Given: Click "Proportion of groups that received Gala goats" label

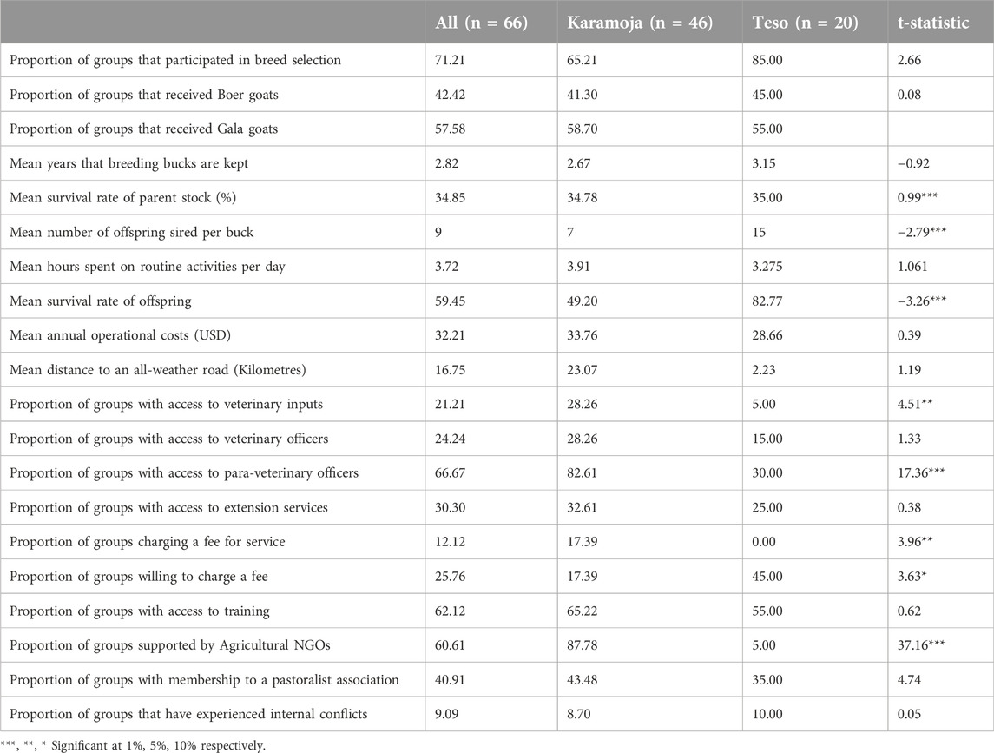Looking at the screenshot, I should 144,129.
